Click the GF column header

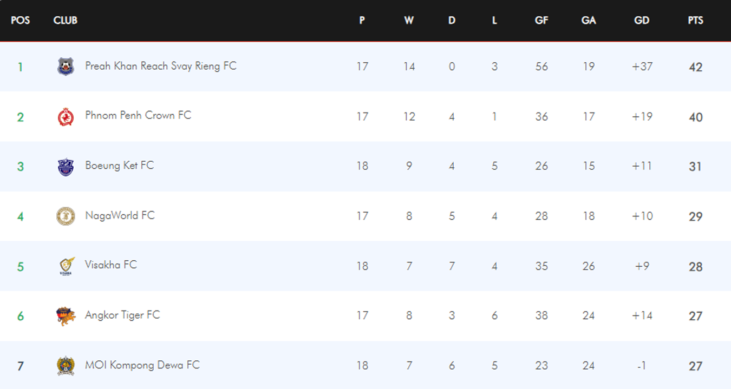[541, 21]
